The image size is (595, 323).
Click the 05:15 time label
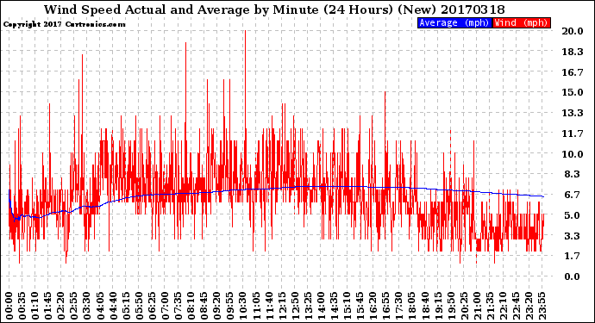pyautogui.click(x=126, y=306)
